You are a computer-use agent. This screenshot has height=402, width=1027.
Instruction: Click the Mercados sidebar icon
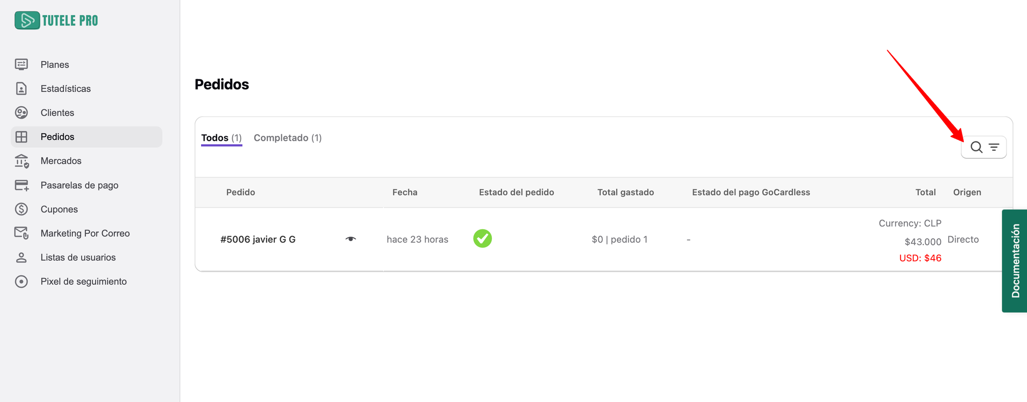[x=22, y=161]
